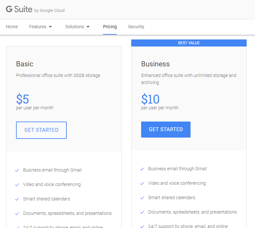This screenshot has width=255, height=228.
Task: Click checkmark beside Basic 'Documents, spreadsheets, and presentations'
Action: pos(17,214)
